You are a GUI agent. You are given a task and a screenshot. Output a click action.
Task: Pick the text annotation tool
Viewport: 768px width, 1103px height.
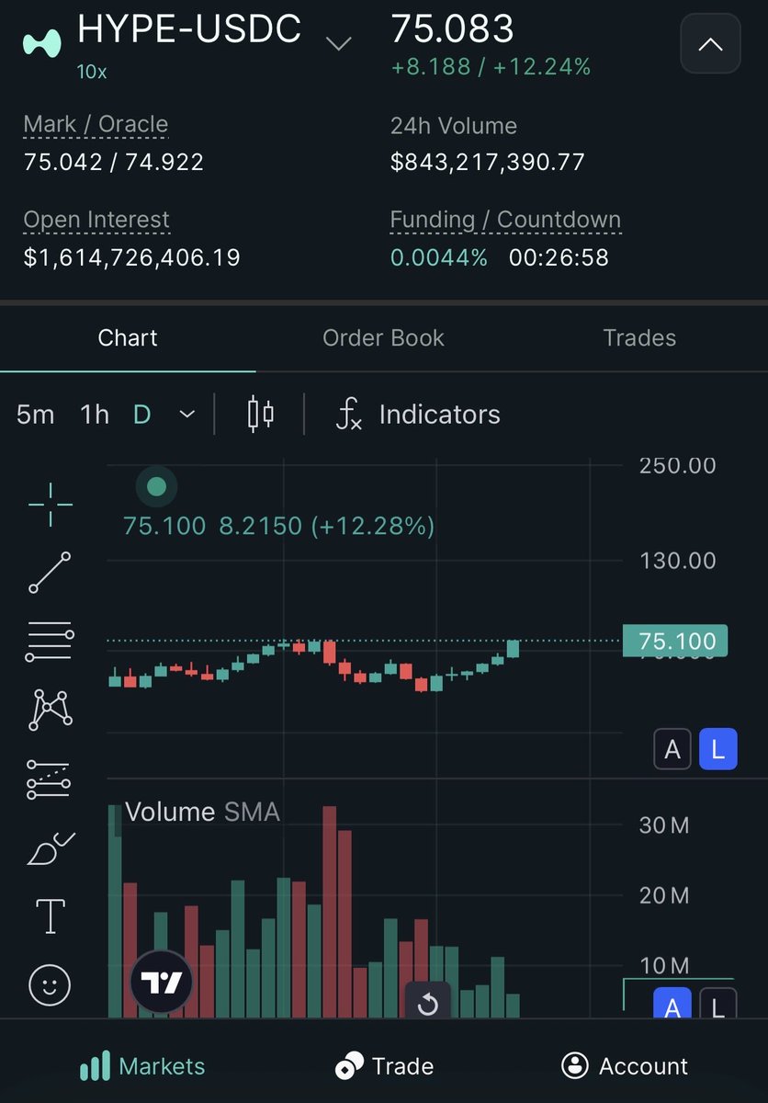pyautogui.click(x=50, y=916)
